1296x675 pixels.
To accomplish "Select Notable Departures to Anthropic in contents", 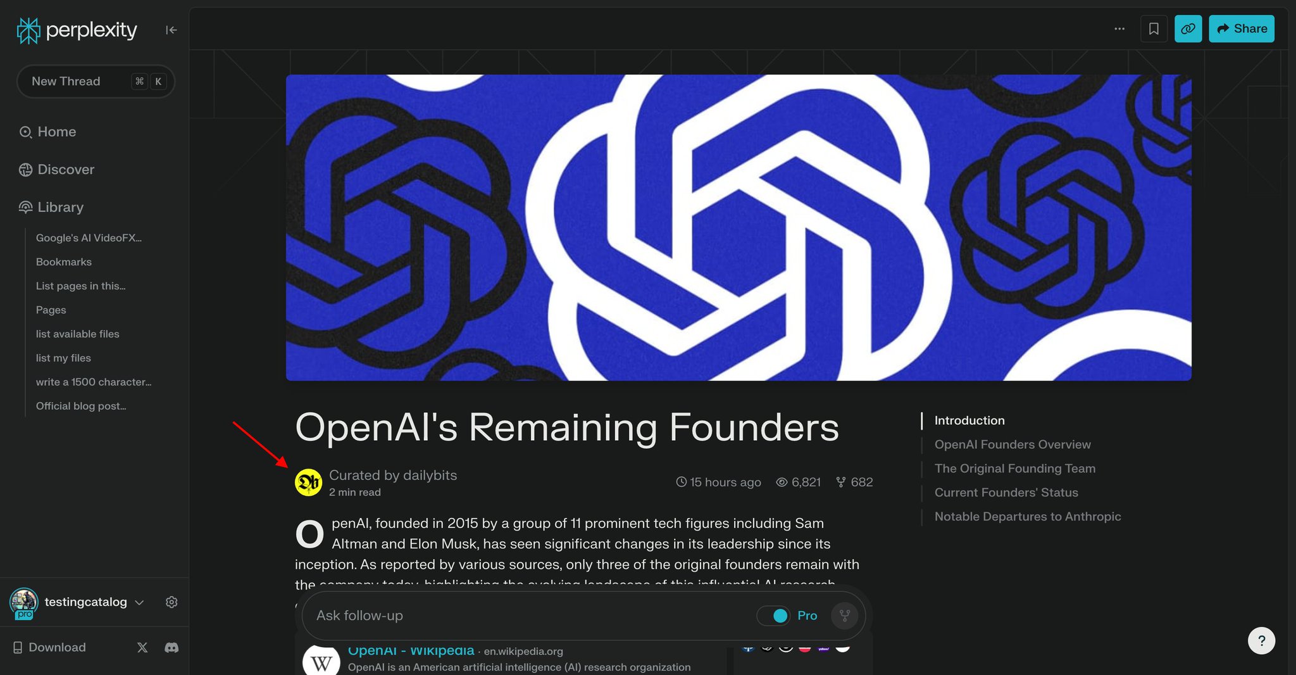I will [x=1028, y=517].
